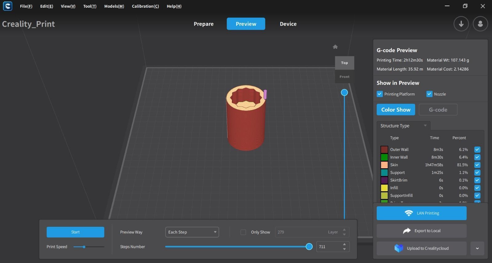This screenshot has width=492, height=263.
Task: Click the share arrow icon on Export to Local
Action: (x=407, y=231)
